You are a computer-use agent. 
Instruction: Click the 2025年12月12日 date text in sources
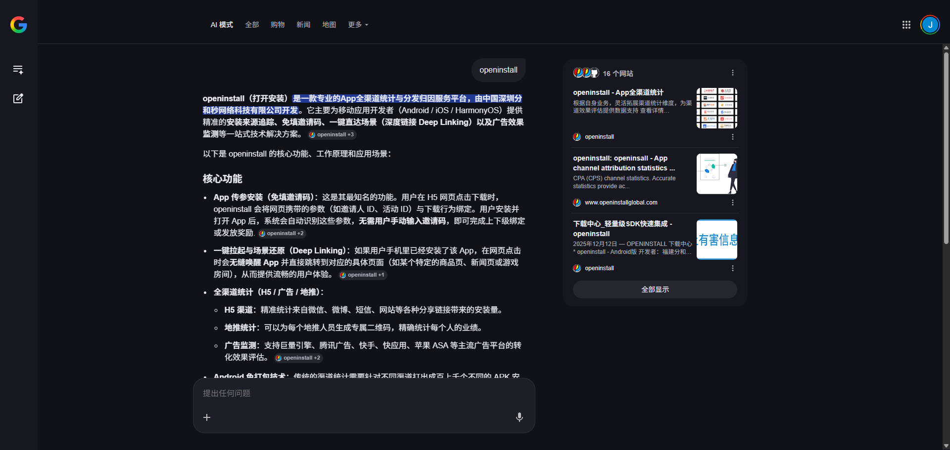(x=595, y=244)
